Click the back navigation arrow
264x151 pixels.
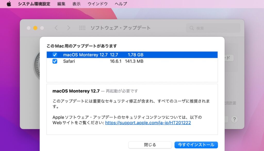point(56,28)
